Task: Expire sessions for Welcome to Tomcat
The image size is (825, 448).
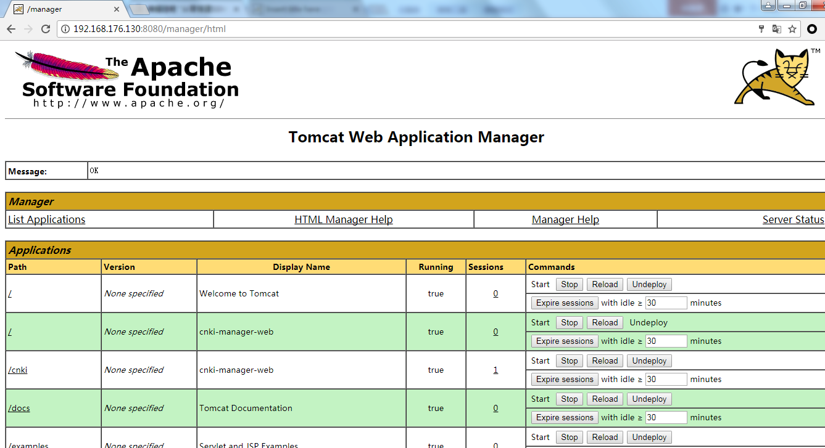Action: (565, 303)
